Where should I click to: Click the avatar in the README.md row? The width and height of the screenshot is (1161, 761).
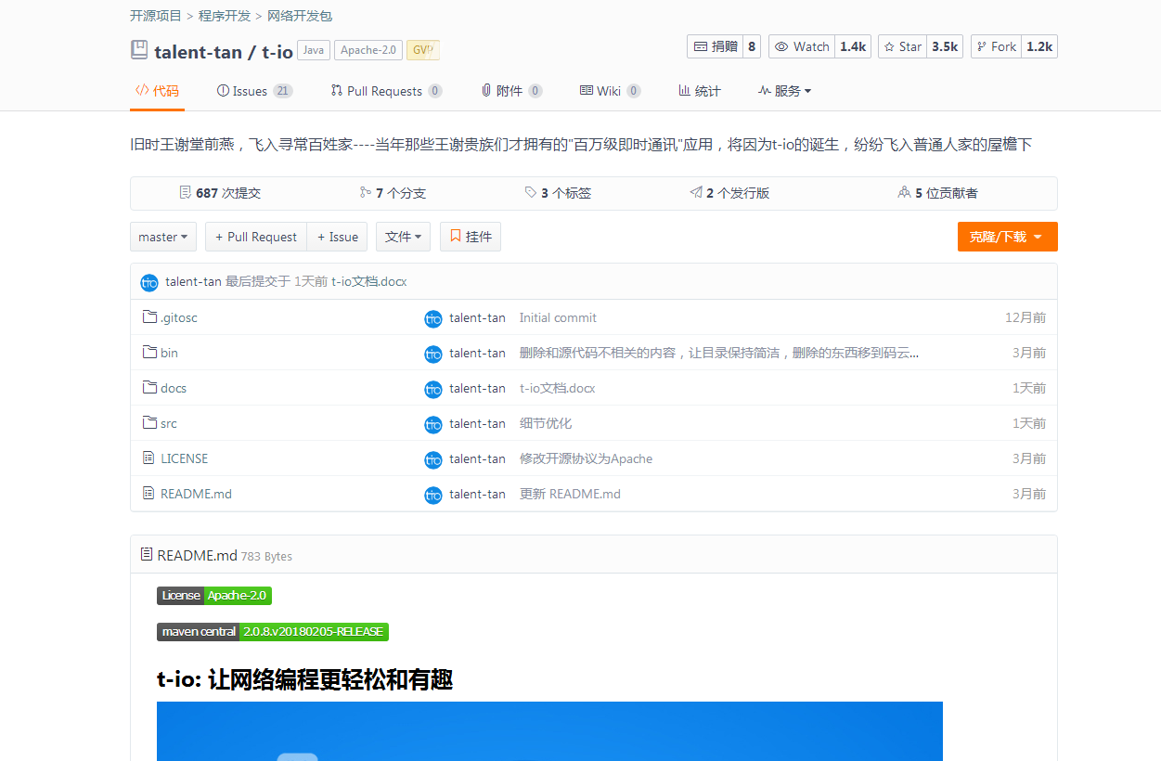click(433, 495)
